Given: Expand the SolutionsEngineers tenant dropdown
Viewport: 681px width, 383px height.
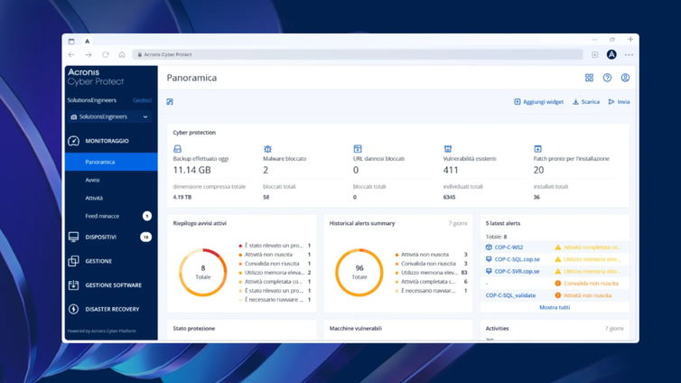Looking at the screenshot, I should pyautogui.click(x=110, y=117).
